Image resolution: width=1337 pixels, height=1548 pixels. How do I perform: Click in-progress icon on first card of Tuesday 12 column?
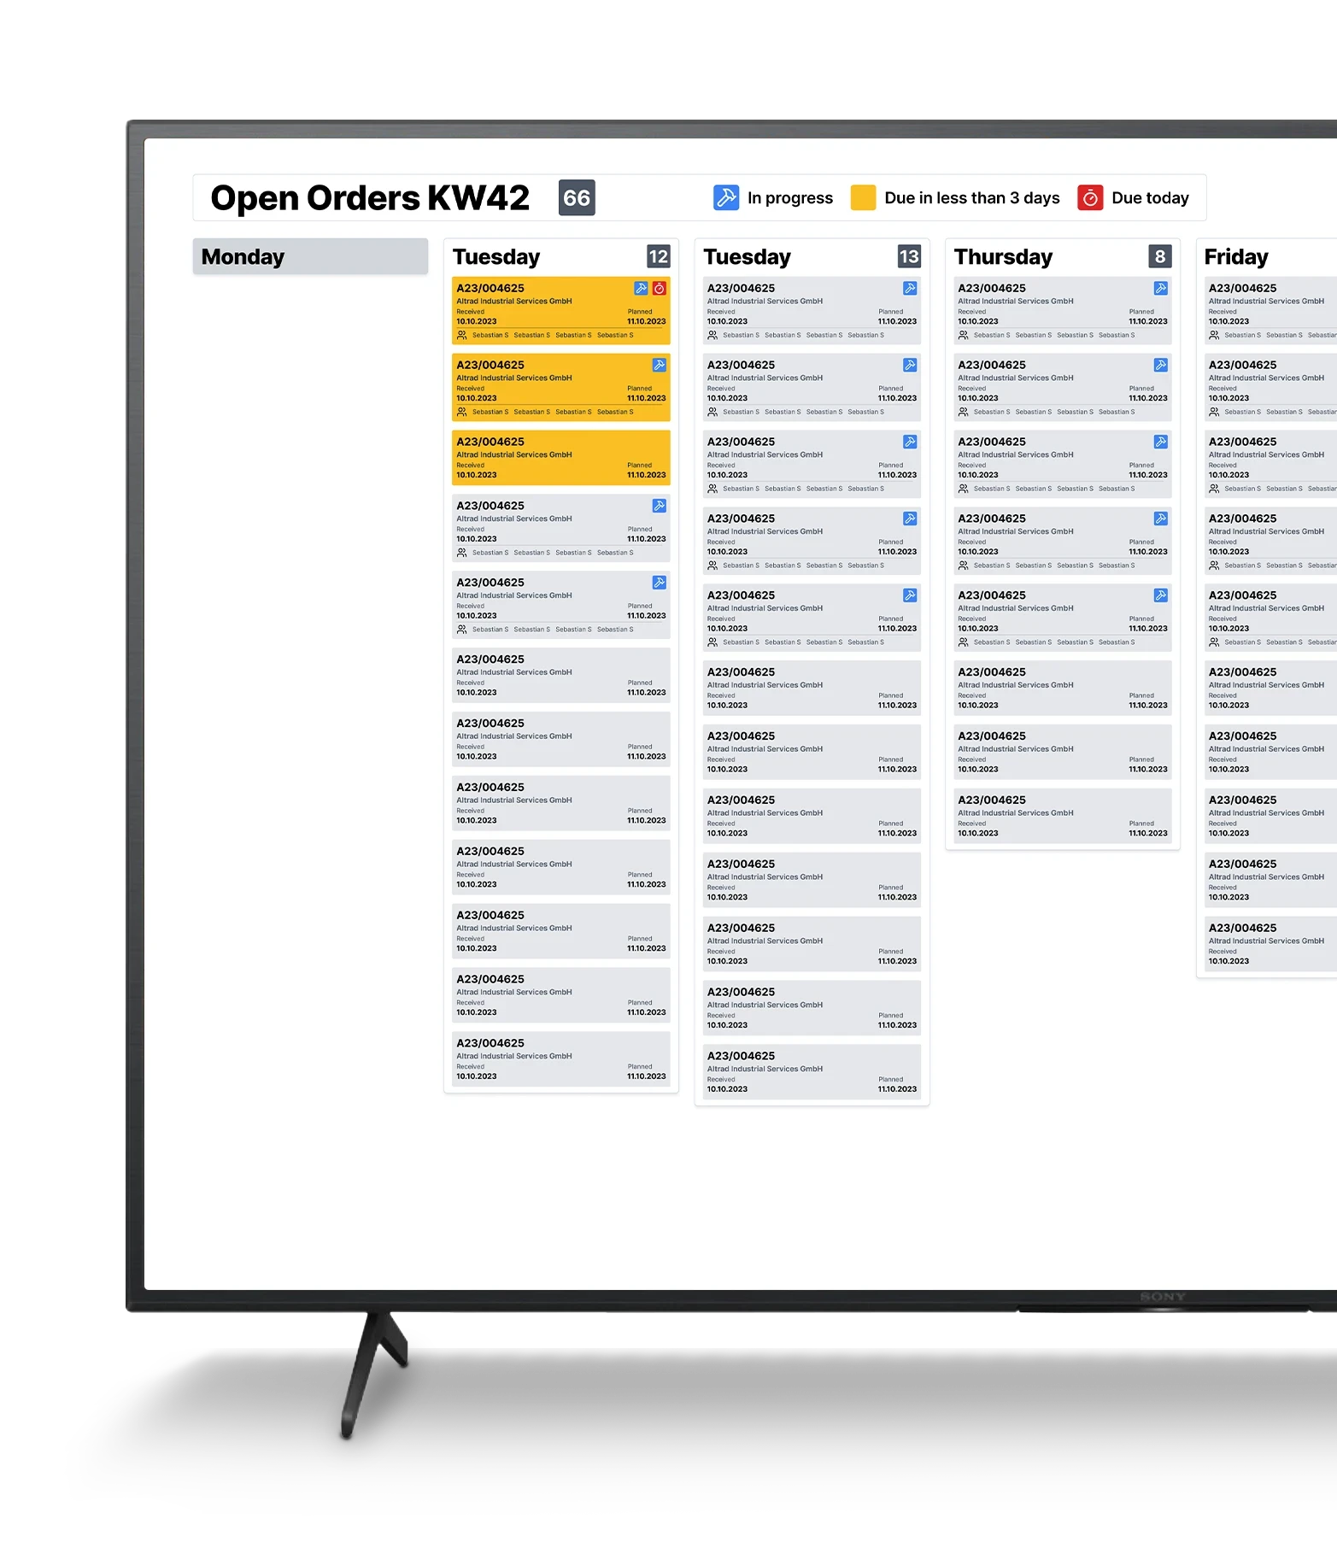(x=641, y=288)
